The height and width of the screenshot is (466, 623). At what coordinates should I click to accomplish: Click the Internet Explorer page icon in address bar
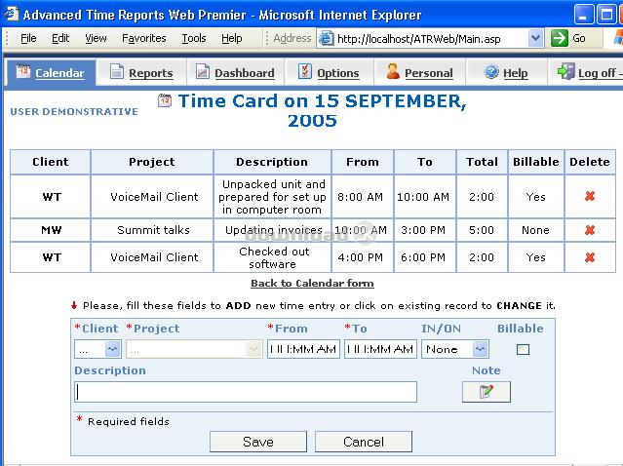(x=327, y=39)
